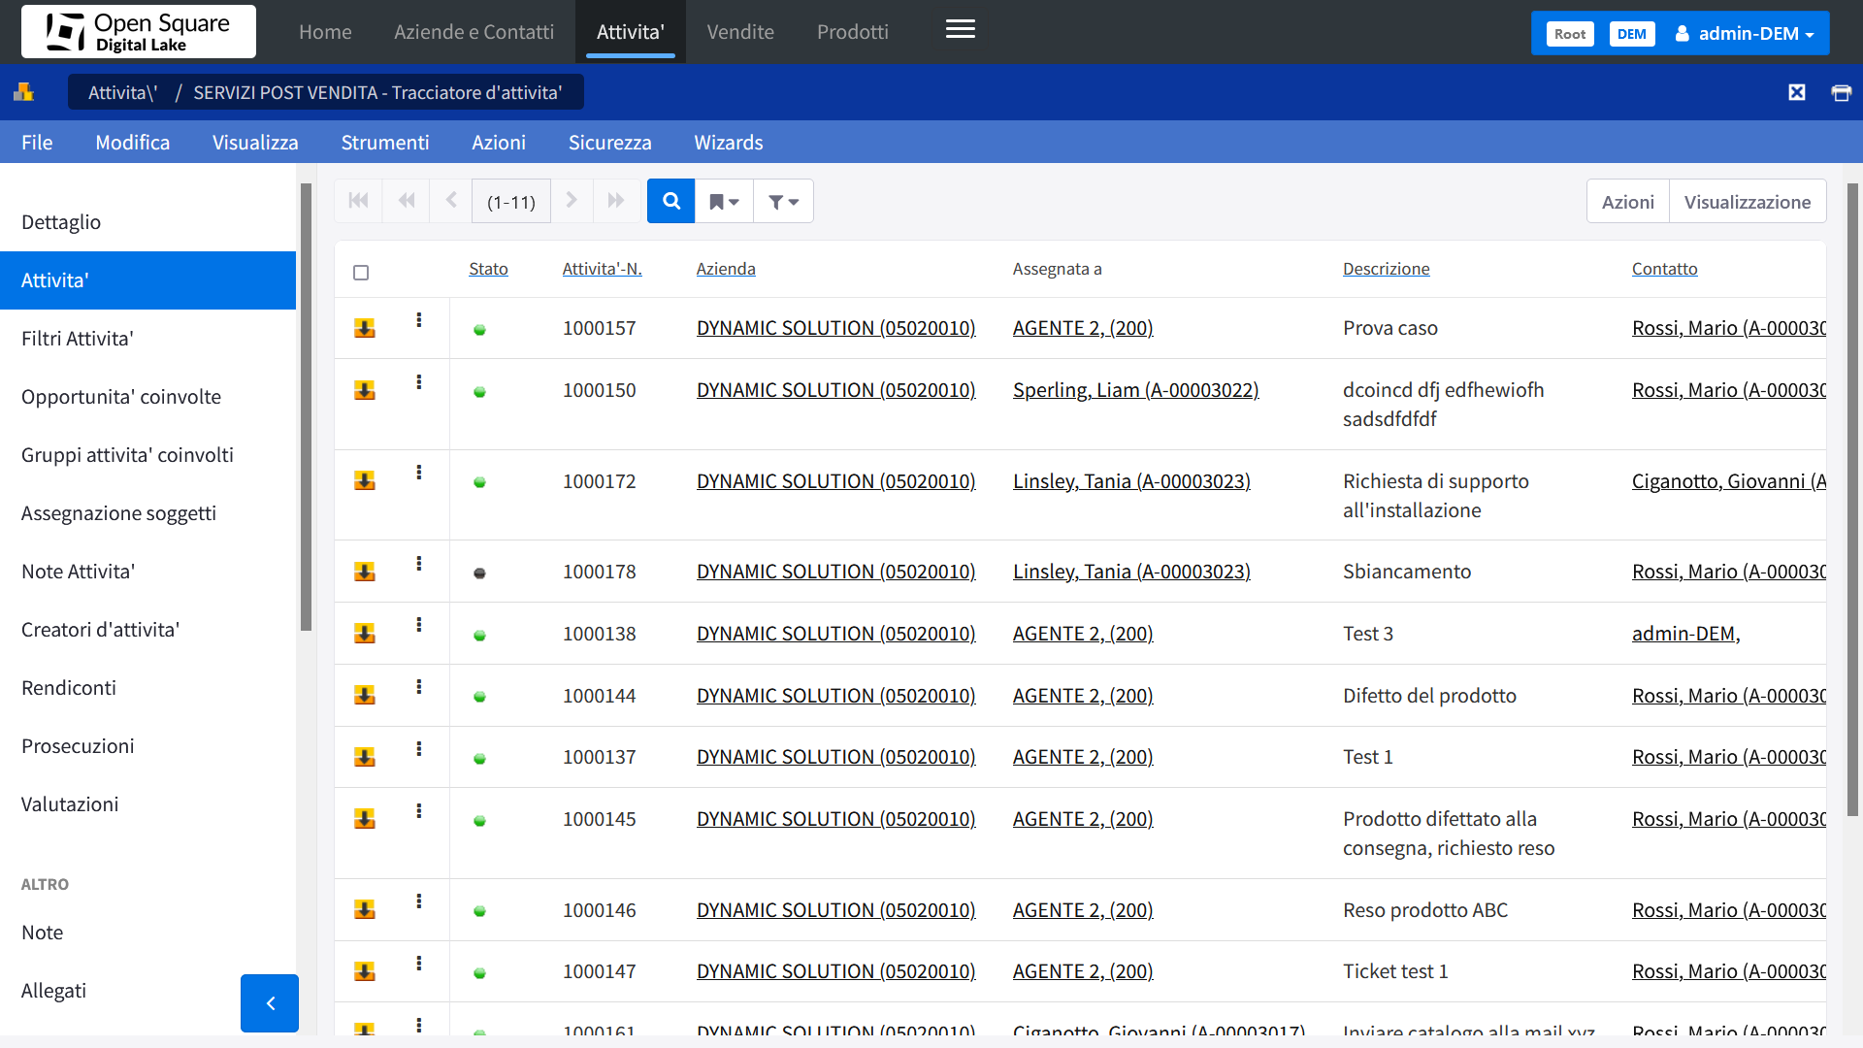The width and height of the screenshot is (1863, 1048).
Task: Click the DEM badge button
Action: [x=1632, y=34]
